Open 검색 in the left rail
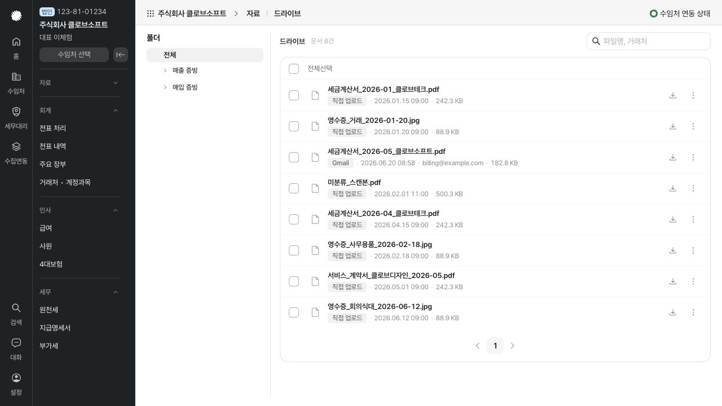 (x=16, y=314)
